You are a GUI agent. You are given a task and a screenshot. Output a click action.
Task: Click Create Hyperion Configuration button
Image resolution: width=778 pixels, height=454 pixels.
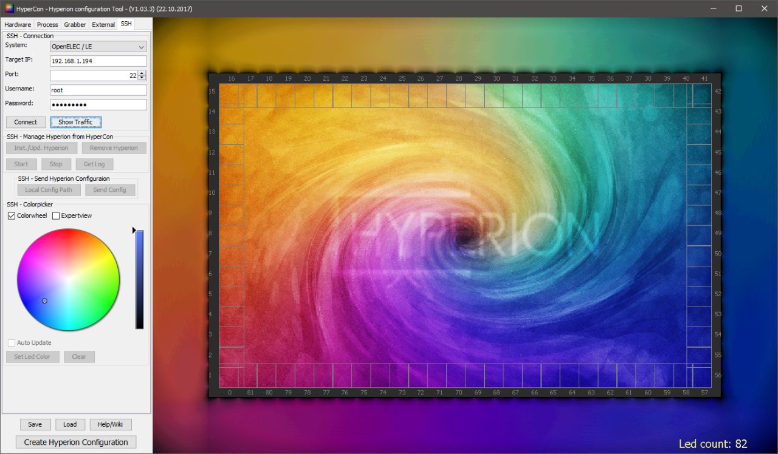tap(76, 442)
